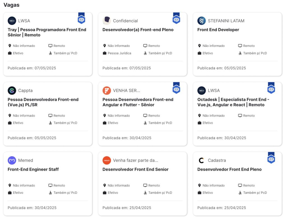Click the orange logo on the Desenvolvedor Front End Senior card

click(107, 160)
